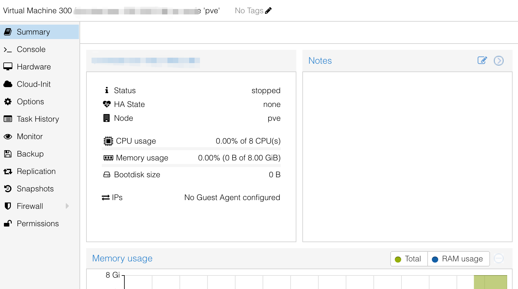
Task: Collapse the Notes panel
Action: click(x=498, y=61)
